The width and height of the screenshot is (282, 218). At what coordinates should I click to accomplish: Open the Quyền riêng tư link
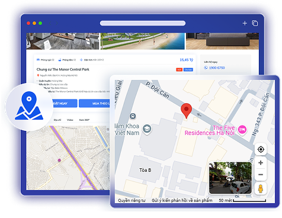coord(132,200)
